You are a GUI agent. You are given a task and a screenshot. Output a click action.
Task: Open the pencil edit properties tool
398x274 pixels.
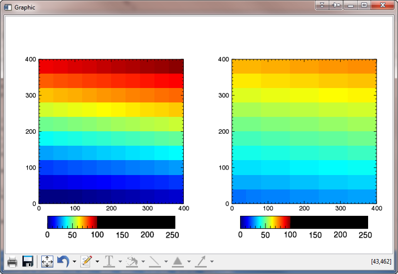[87, 261]
